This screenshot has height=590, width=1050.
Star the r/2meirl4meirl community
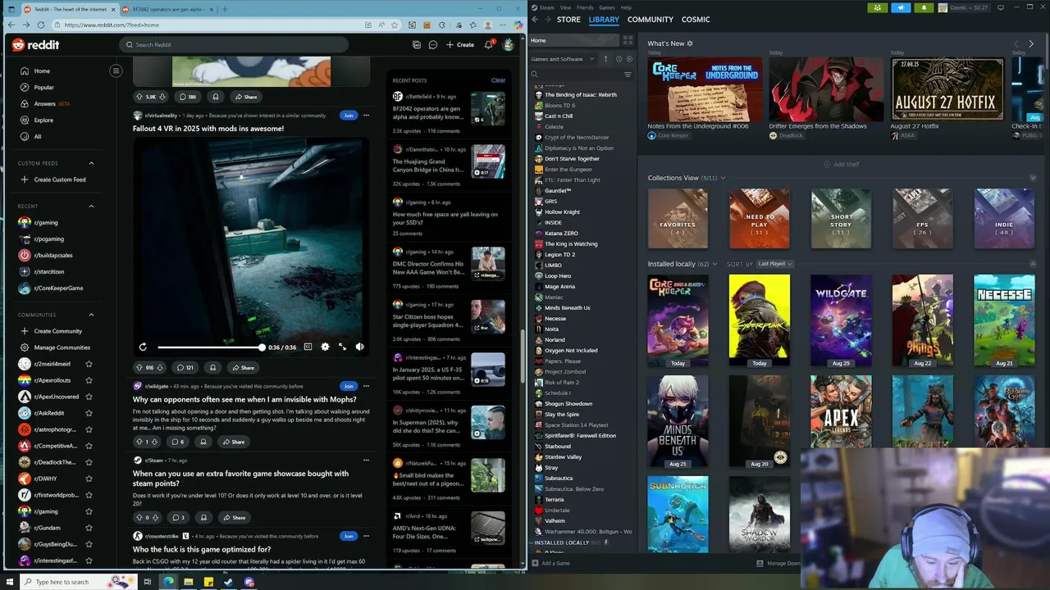89,364
